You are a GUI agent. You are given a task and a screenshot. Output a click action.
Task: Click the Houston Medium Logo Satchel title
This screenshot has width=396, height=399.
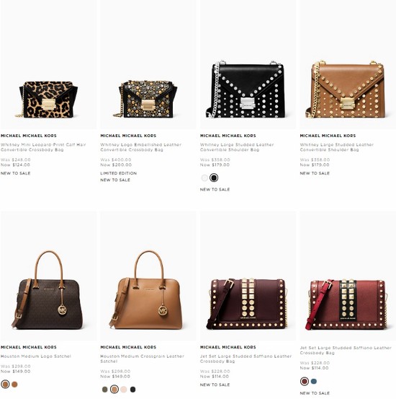[x=36, y=356]
